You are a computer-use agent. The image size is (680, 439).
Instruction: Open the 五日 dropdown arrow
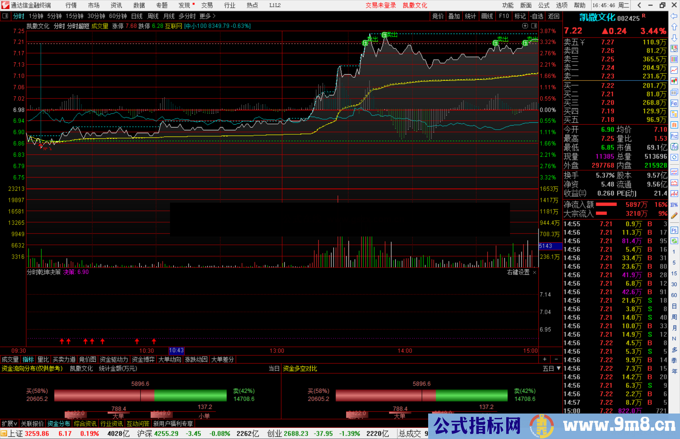(x=559, y=368)
